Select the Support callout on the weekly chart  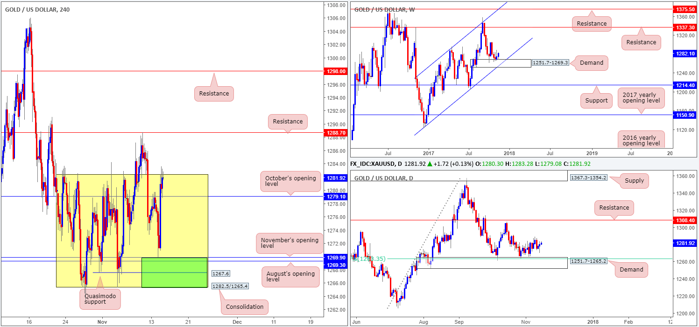596,100
